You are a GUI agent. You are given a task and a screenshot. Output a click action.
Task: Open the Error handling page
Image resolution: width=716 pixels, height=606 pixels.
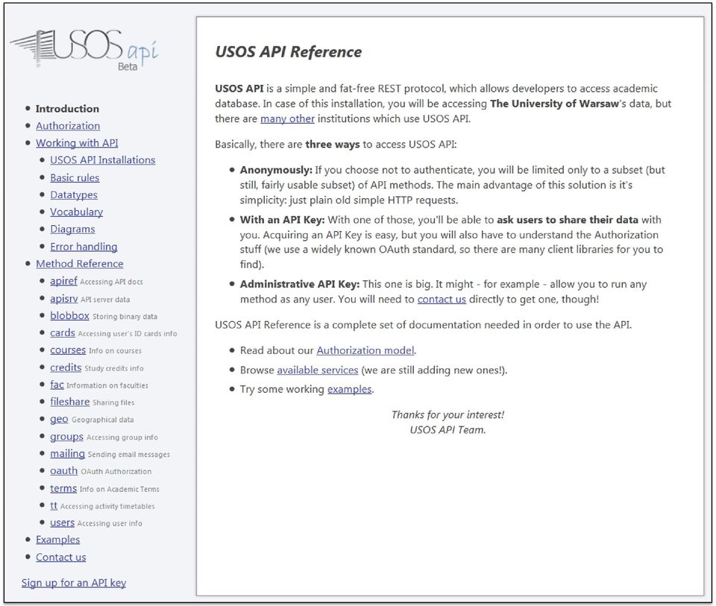point(84,247)
